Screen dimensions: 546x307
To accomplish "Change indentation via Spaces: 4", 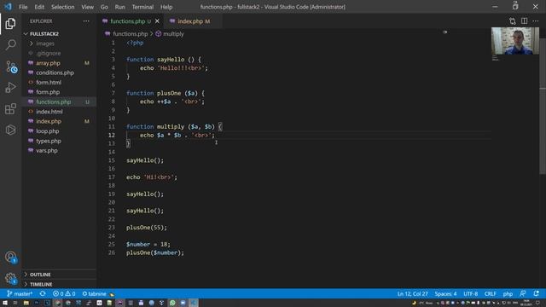I will tap(445, 293).
